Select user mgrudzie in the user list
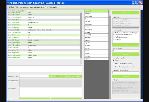 [96, 43]
